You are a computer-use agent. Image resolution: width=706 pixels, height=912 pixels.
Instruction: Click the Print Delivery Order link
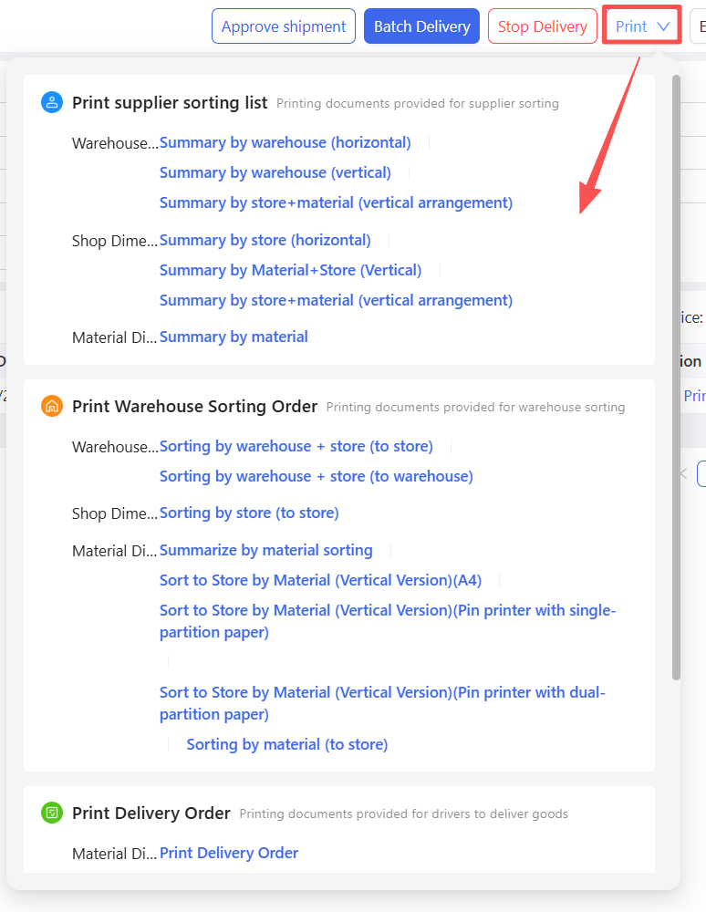click(229, 853)
